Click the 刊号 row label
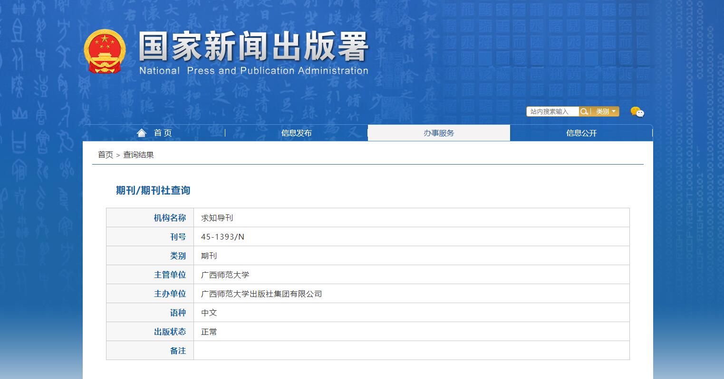The image size is (724, 379). (x=178, y=237)
